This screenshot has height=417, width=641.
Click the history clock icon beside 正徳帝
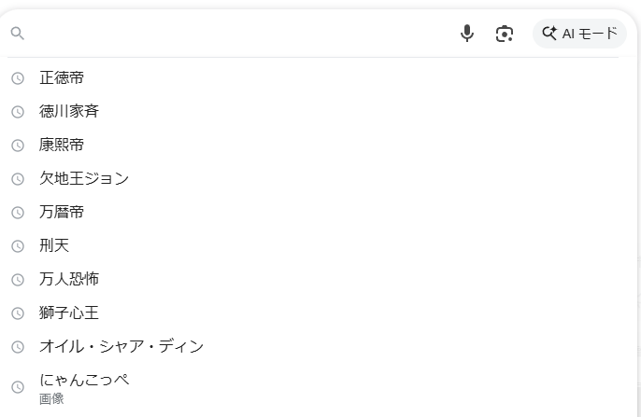[x=17, y=78]
